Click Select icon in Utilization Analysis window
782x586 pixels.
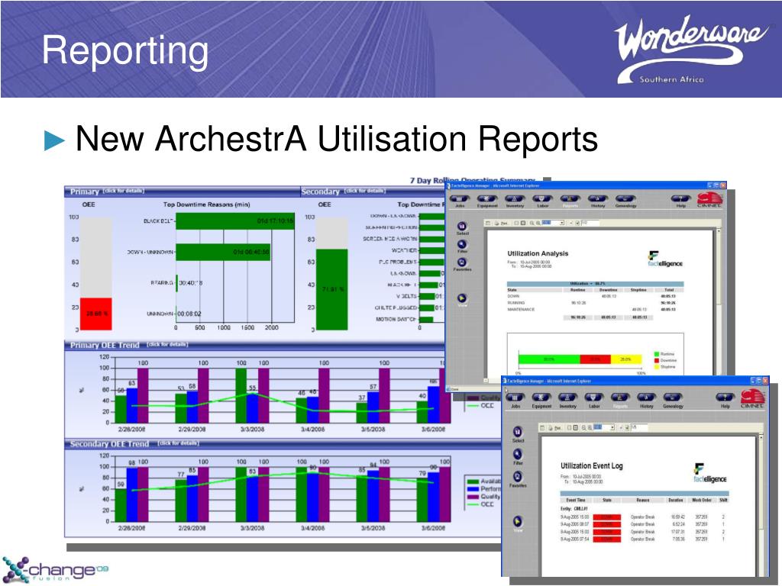(x=462, y=227)
